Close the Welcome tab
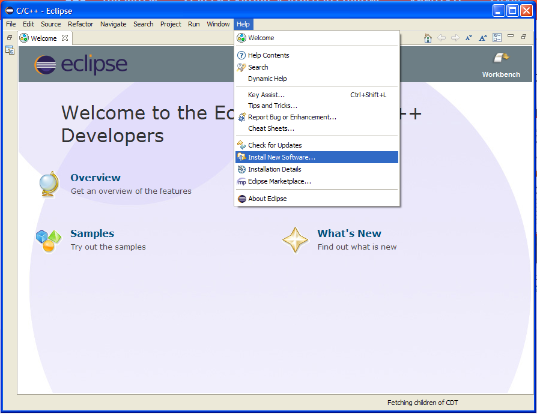Image resolution: width=537 pixels, height=414 pixels. 65,38
